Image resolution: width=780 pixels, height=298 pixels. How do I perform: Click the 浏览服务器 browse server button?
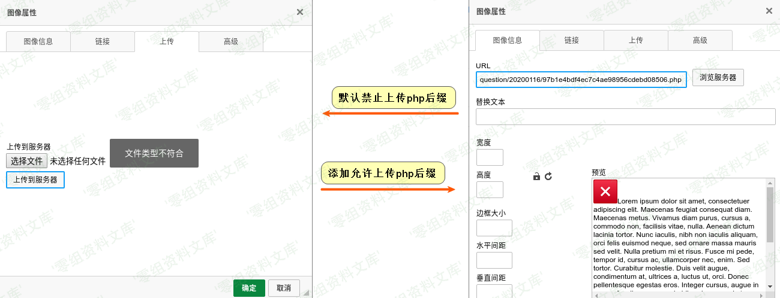point(718,78)
